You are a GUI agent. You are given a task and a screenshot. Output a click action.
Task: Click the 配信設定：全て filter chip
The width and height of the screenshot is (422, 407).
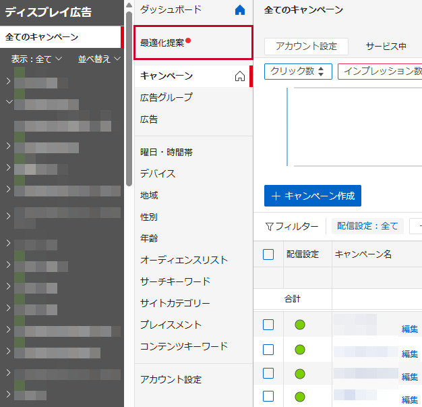[367, 226]
